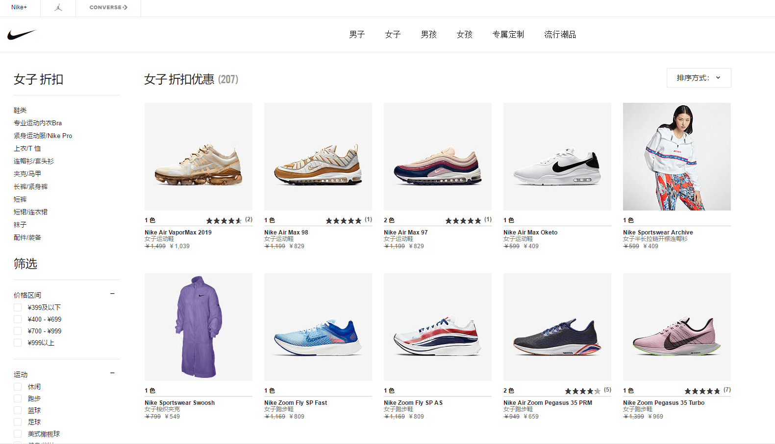This screenshot has height=444, width=775.
Task: Select the 连帽衫/套头衫 category
Action: point(34,161)
